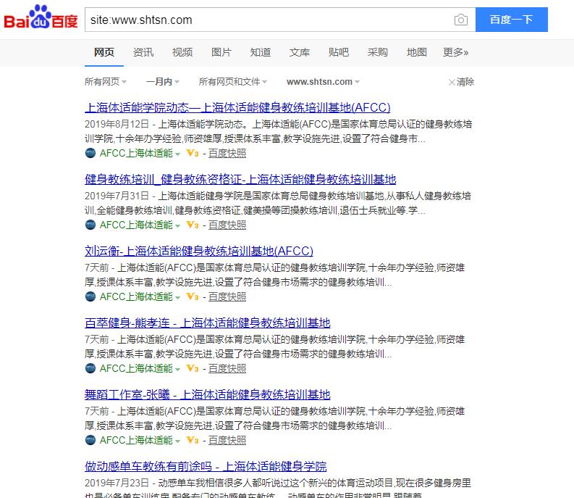This screenshot has width=574, height=498.
Task: Open 百度快照 for 刘运衡 result
Action: pos(227,296)
